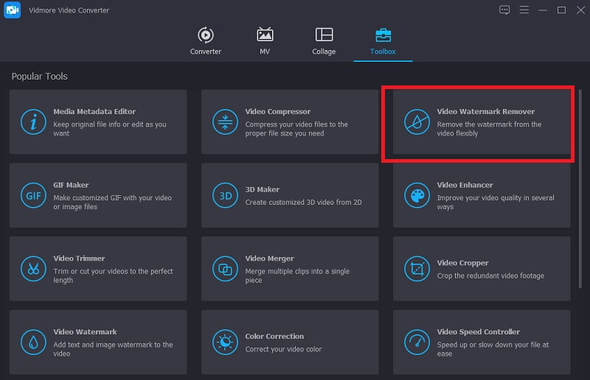Click the Video Speed Controller gauge icon
This screenshot has height=380, width=590.
coord(417,342)
